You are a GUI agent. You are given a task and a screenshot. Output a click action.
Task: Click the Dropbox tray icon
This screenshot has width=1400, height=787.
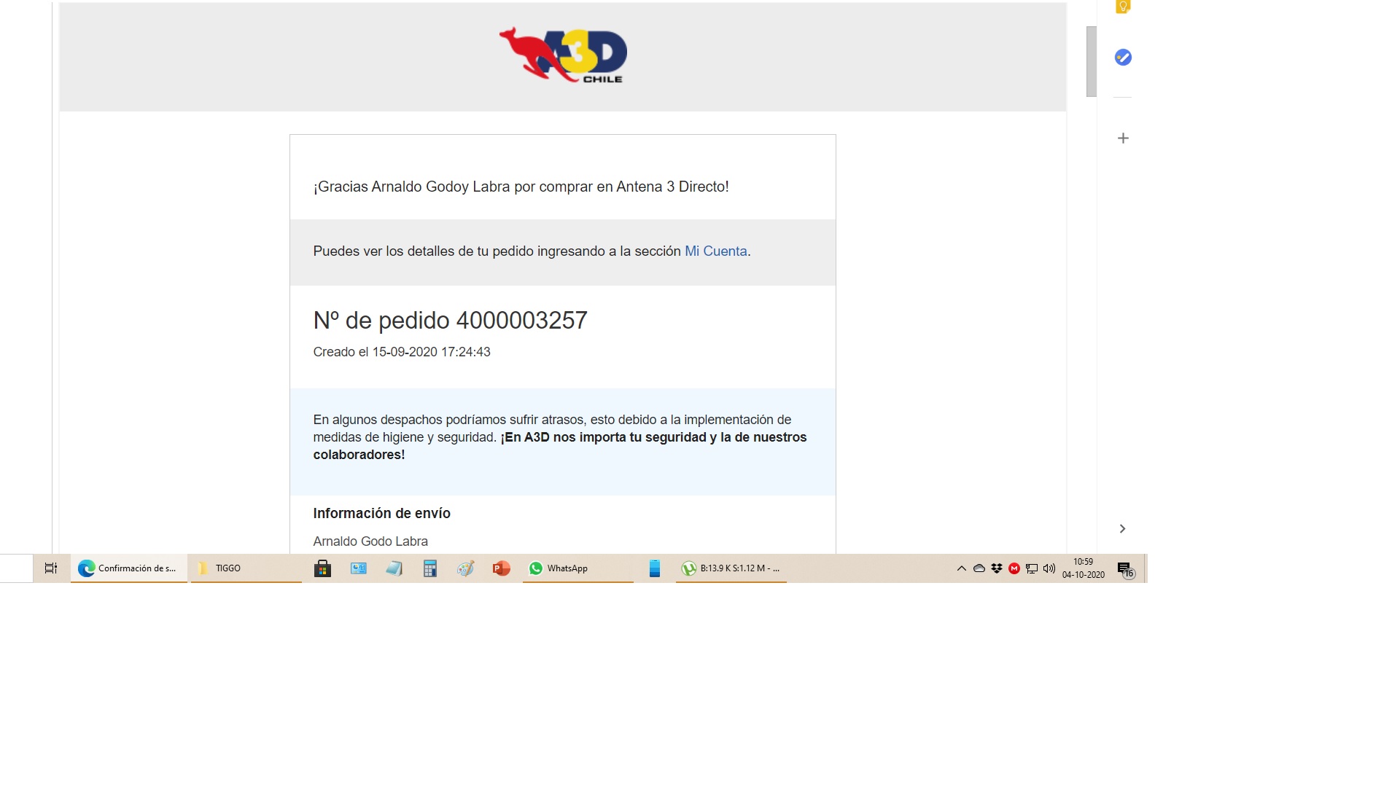pyautogui.click(x=997, y=568)
